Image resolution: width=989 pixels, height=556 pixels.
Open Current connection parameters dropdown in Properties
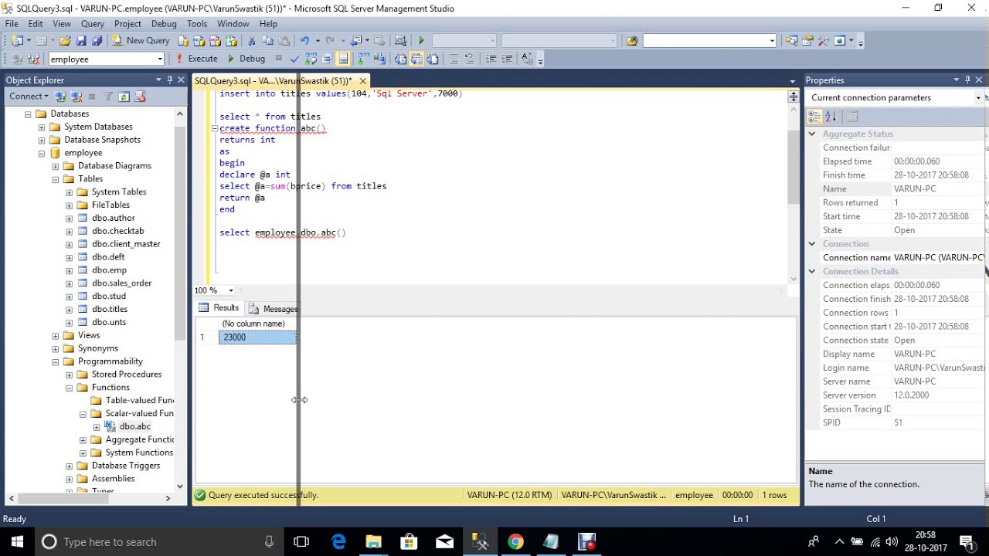coord(977,97)
